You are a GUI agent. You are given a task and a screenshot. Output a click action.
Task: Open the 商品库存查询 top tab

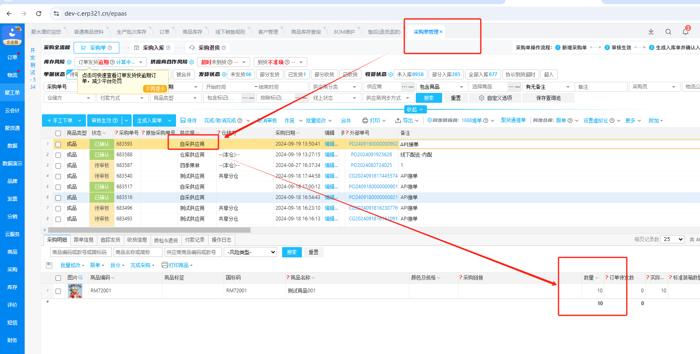(306, 32)
